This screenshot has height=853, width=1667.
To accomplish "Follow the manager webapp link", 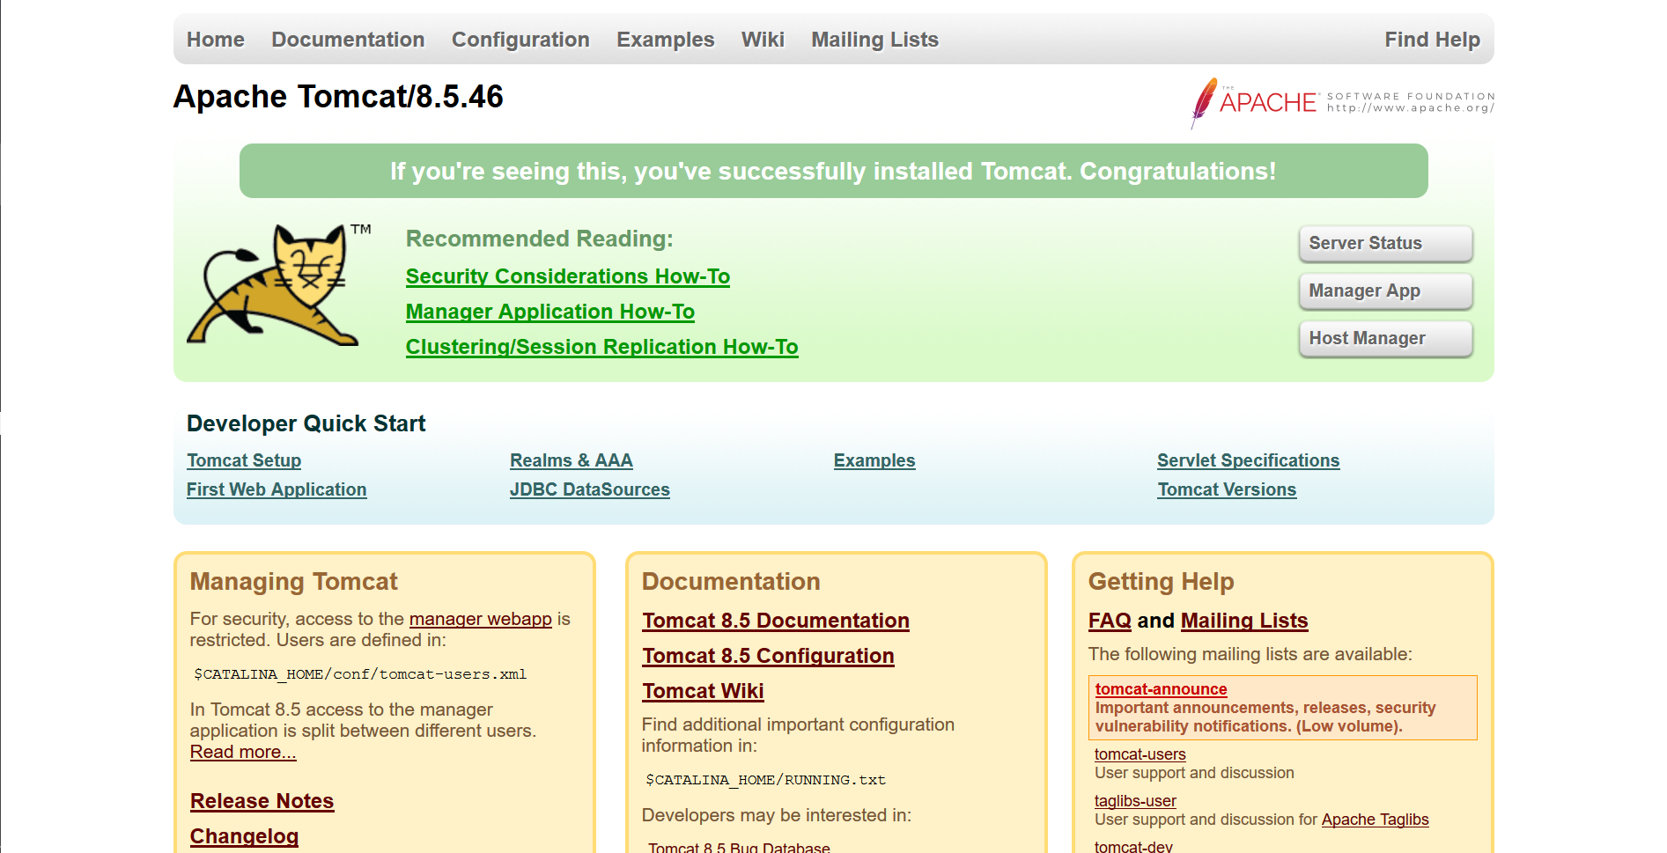I will click(x=481, y=619).
